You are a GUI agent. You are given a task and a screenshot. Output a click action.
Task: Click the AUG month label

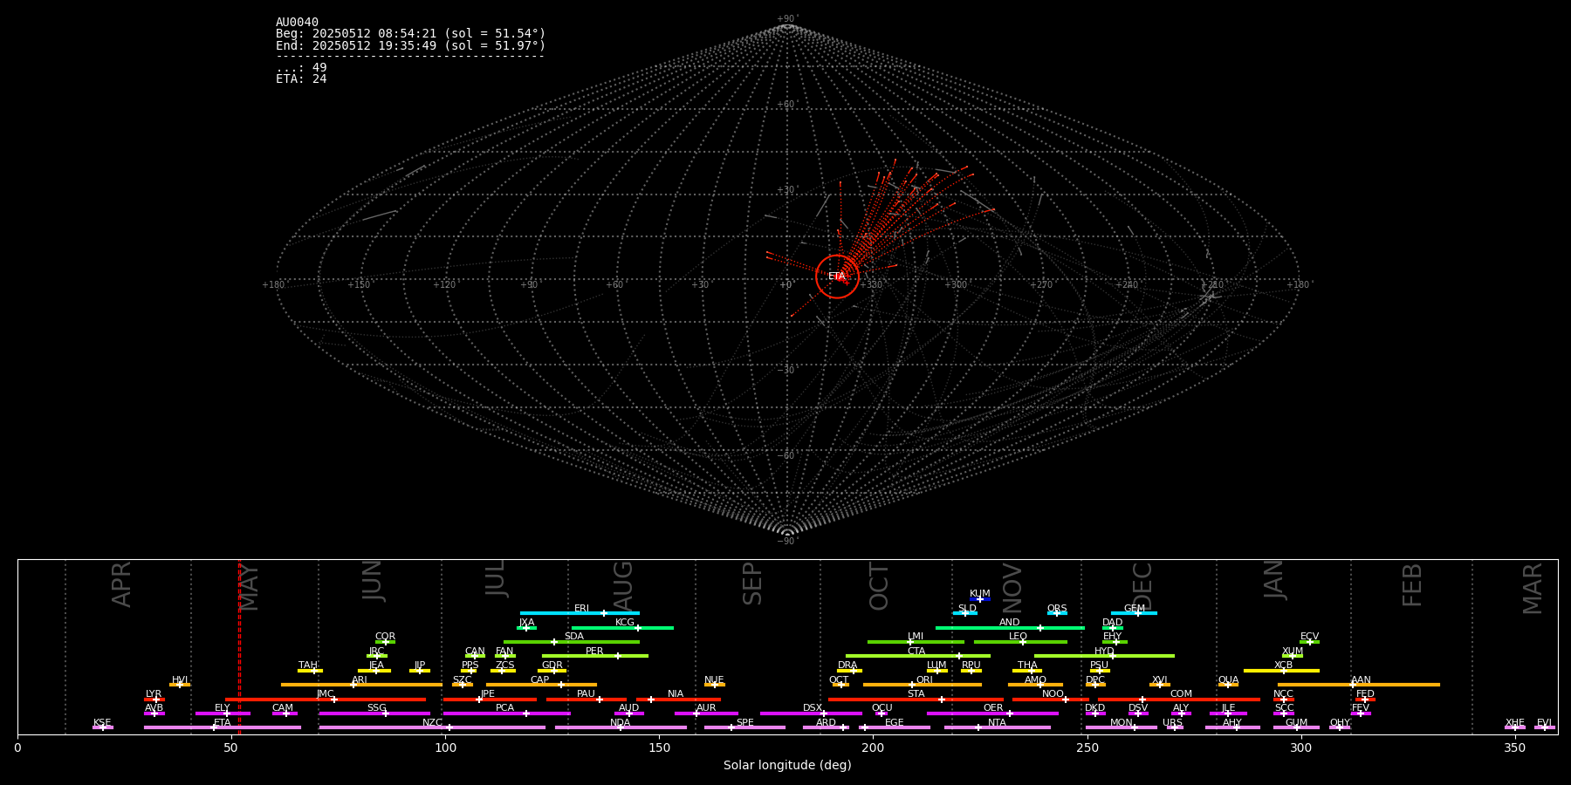[x=623, y=585]
